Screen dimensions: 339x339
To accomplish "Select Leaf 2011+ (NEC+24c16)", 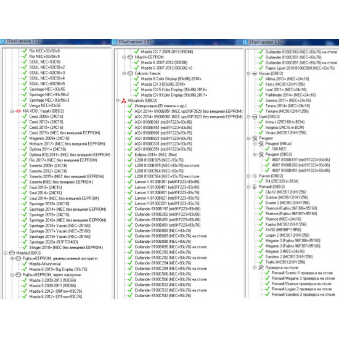I will [x=286, y=90].
